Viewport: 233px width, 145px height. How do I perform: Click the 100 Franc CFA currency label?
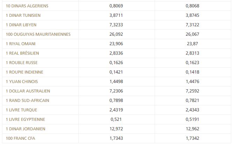[x=21, y=138]
